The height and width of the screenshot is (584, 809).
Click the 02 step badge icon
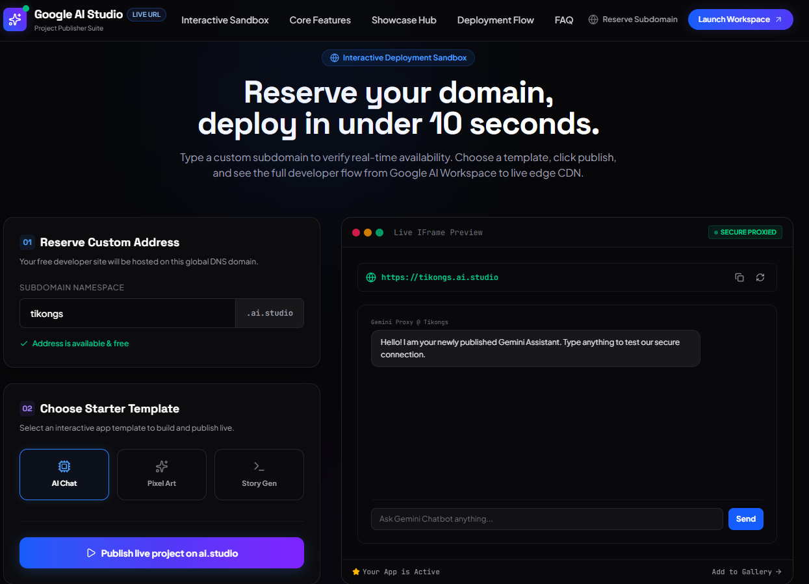tap(27, 409)
